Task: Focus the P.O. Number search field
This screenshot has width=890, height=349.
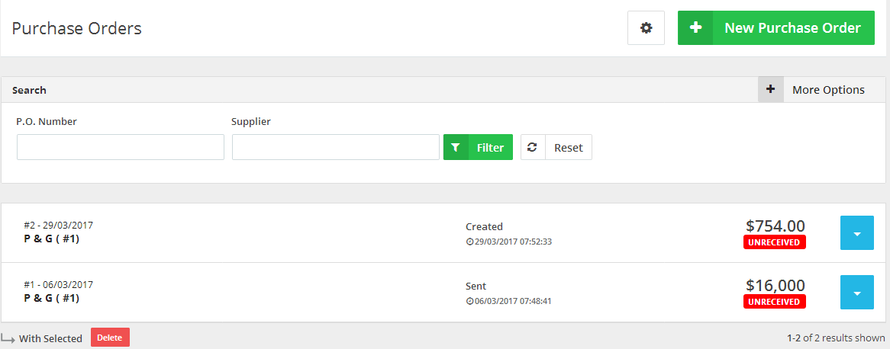Action: [x=121, y=147]
